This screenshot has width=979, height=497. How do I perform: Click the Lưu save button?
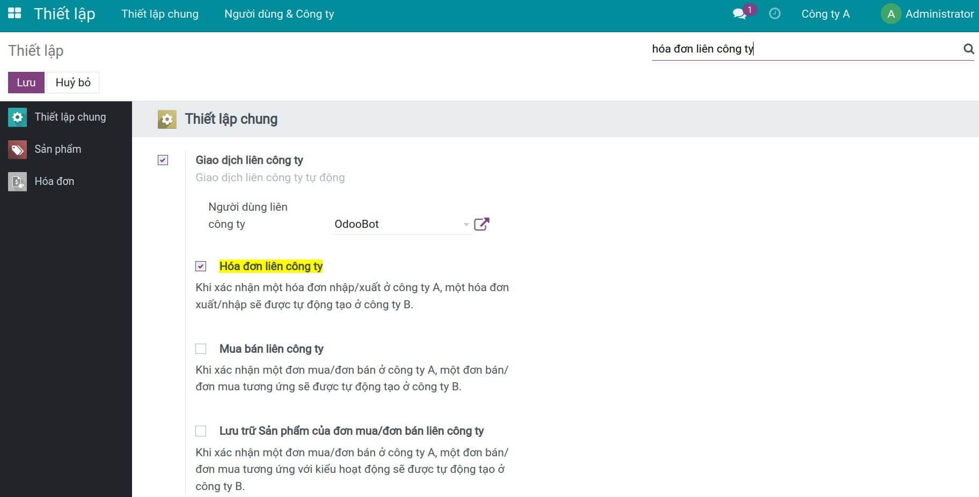pyautogui.click(x=26, y=83)
